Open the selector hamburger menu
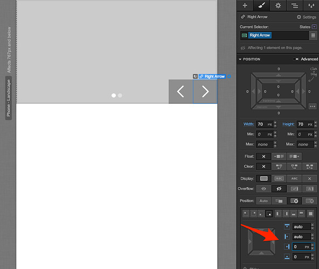The width and height of the screenshot is (319, 269). tap(313, 36)
